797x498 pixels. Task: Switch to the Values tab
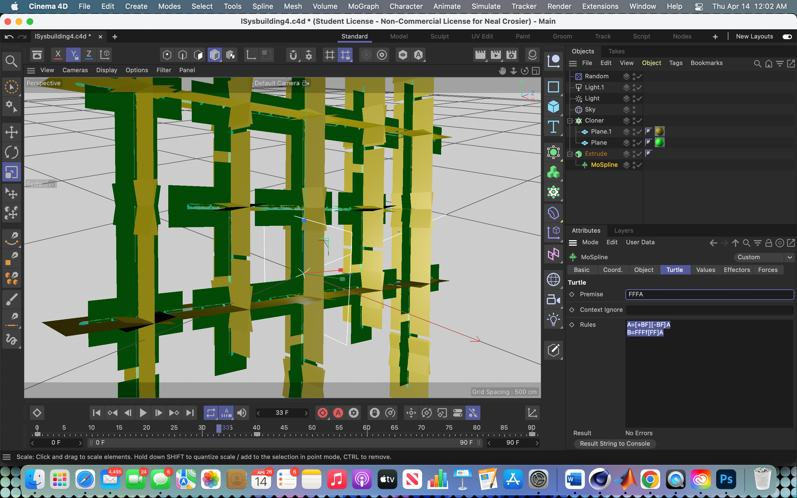click(x=705, y=270)
